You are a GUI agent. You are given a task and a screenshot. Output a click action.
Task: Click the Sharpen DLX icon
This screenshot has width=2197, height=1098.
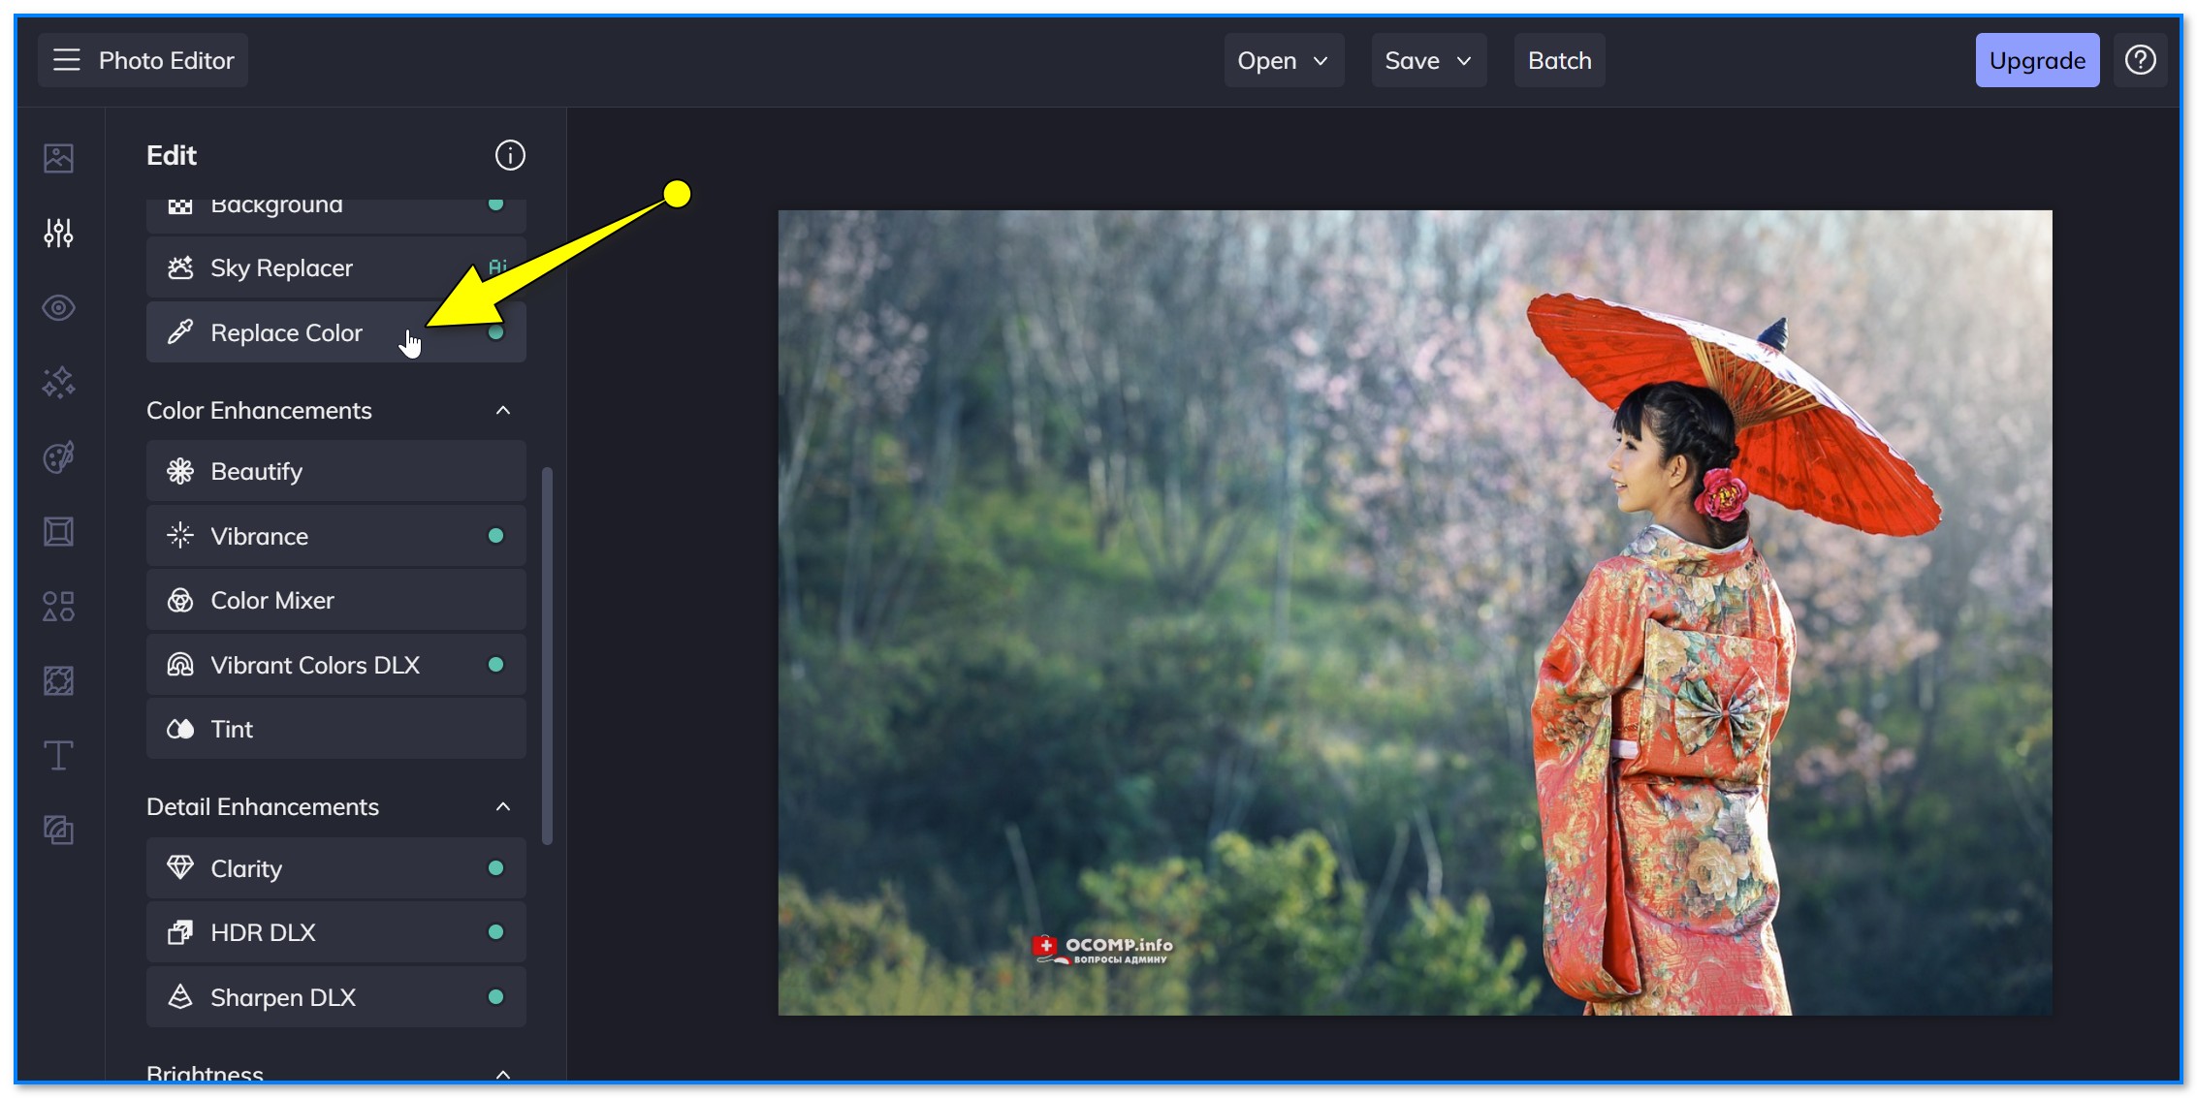pyautogui.click(x=179, y=996)
